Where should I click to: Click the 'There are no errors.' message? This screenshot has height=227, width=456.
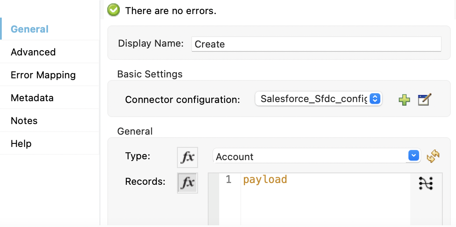pos(171,11)
